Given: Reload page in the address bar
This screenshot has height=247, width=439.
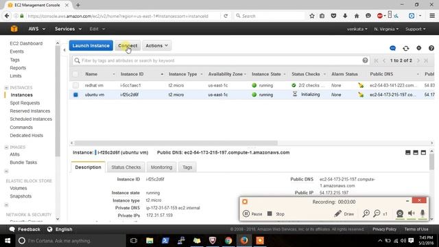Looking at the screenshot, I should click(x=226, y=16).
